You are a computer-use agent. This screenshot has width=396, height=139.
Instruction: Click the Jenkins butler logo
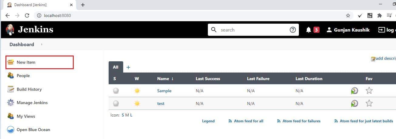pos(10,29)
